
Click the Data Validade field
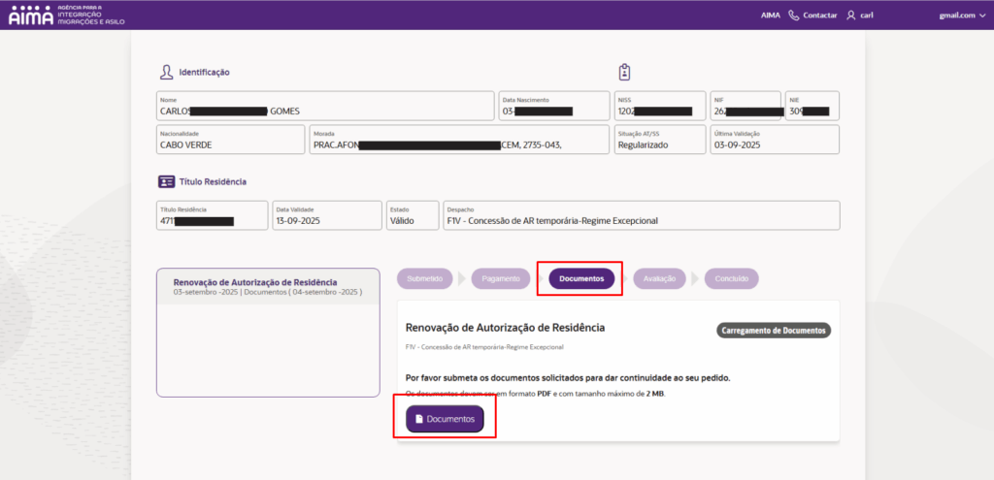point(325,215)
